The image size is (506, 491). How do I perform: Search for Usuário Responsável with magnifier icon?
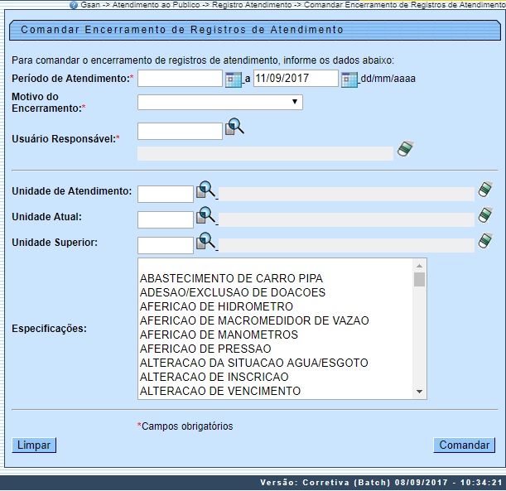pyautogui.click(x=234, y=127)
